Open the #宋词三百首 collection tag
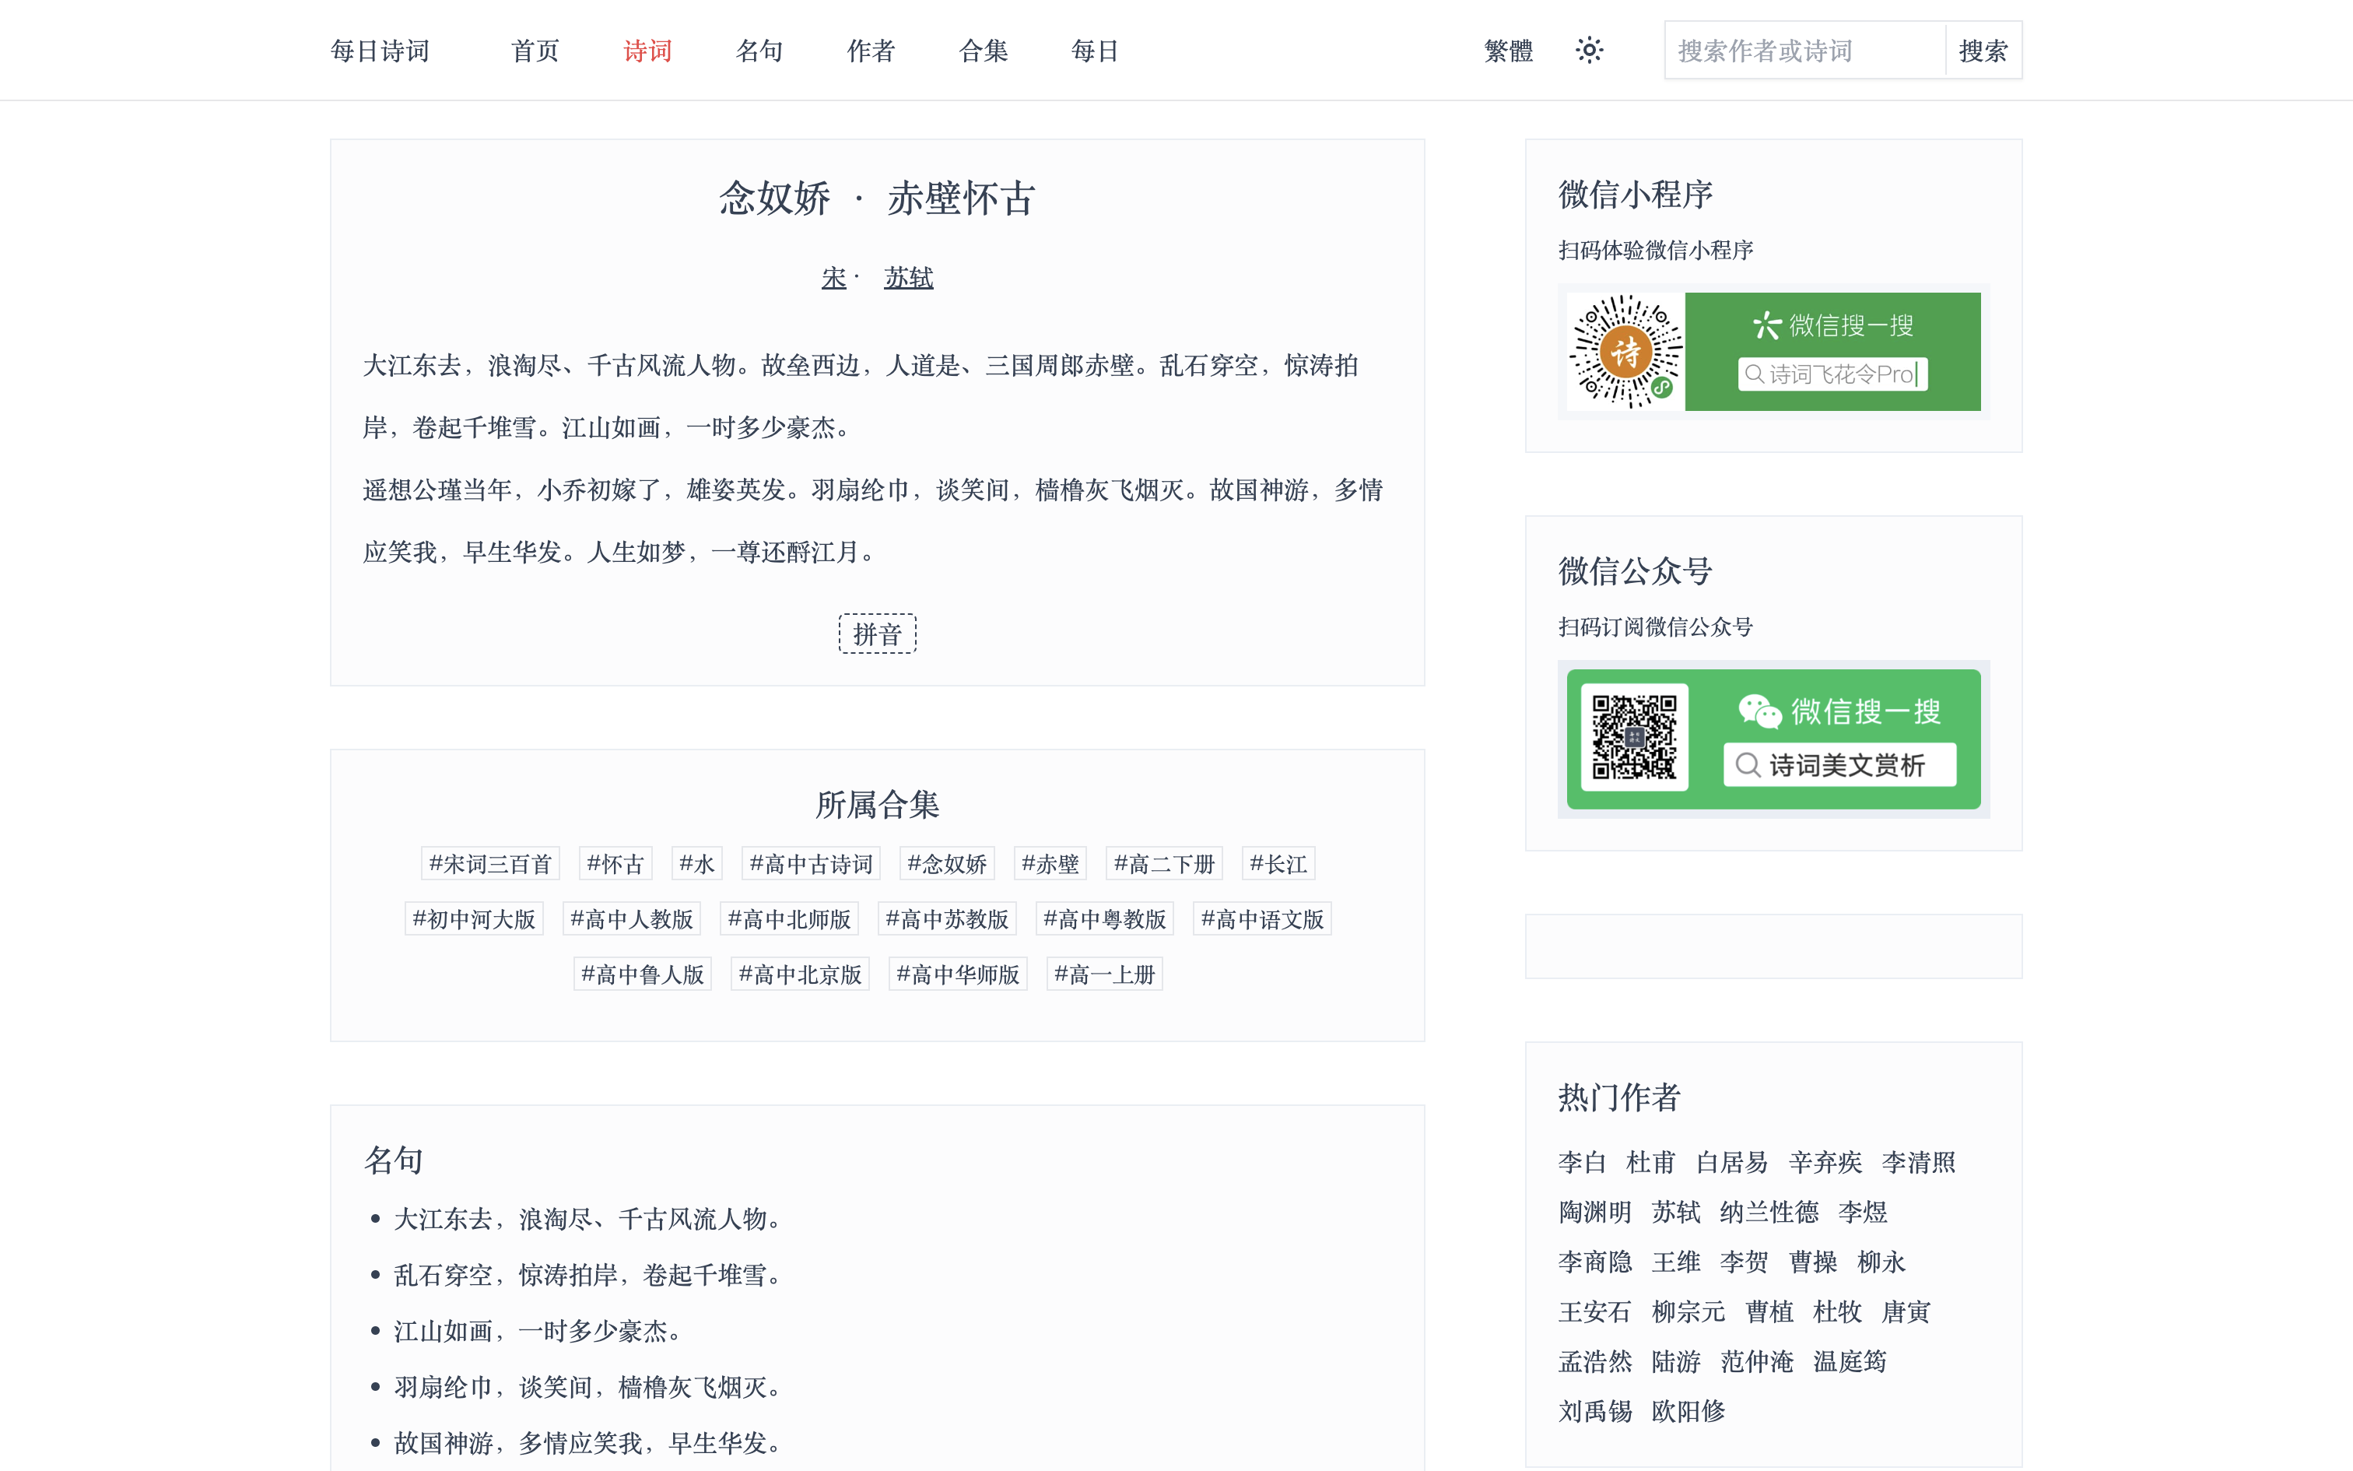 [489, 863]
